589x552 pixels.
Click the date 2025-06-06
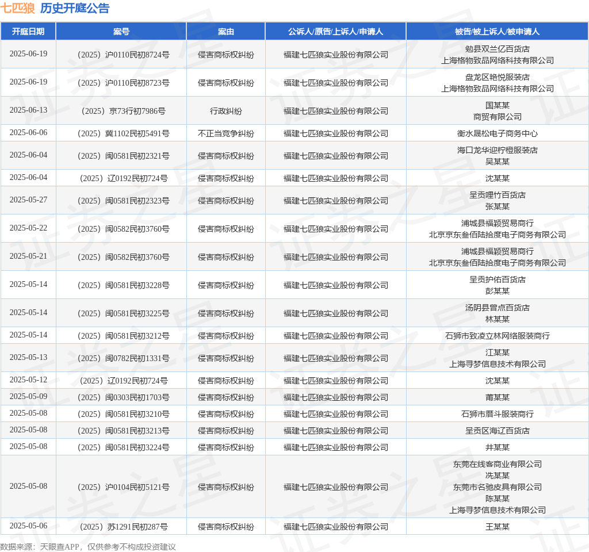[29, 133]
